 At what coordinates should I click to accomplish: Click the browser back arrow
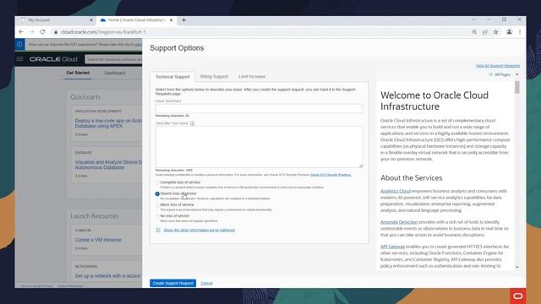[21, 32]
